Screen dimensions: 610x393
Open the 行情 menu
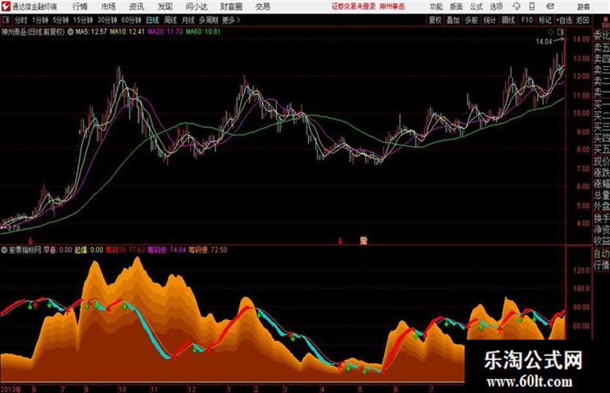[80, 6]
